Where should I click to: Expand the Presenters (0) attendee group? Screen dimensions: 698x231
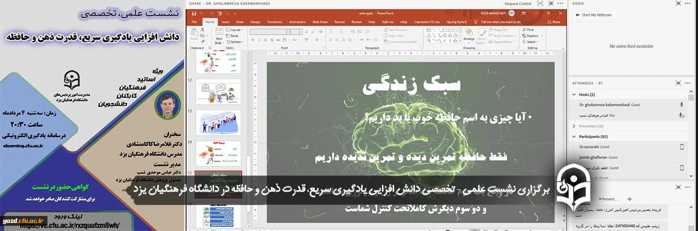pyautogui.click(x=574, y=126)
